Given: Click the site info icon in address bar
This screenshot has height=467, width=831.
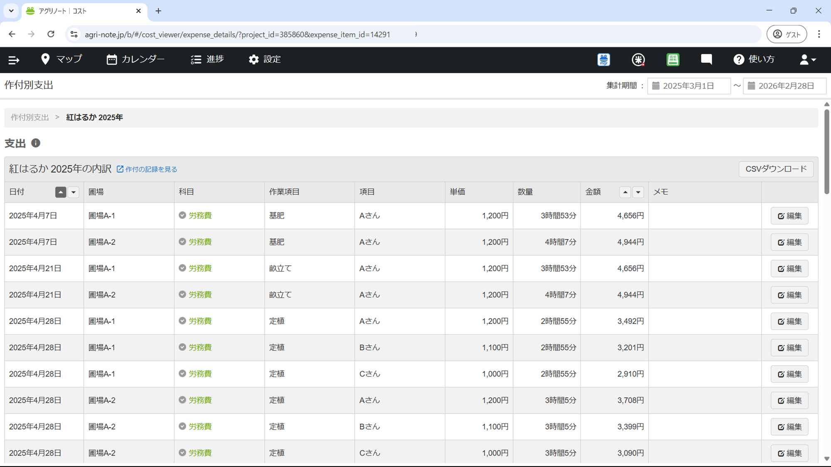Looking at the screenshot, I should coord(74,34).
